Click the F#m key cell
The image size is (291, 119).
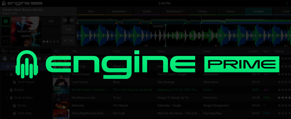click(267, 113)
